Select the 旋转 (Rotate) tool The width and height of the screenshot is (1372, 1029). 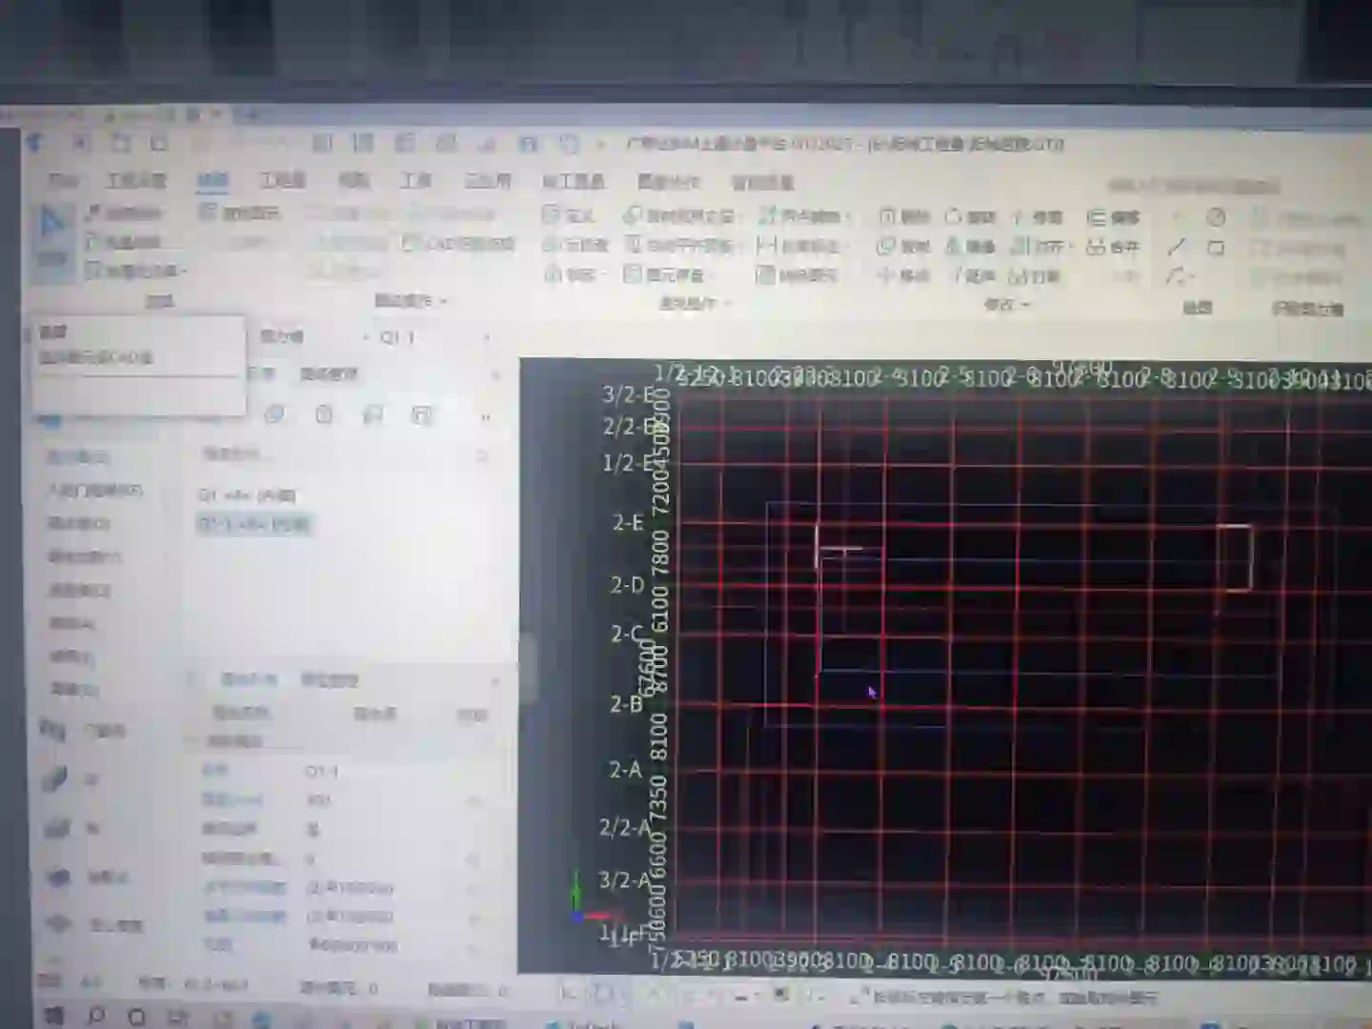click(x=970, y=216)
